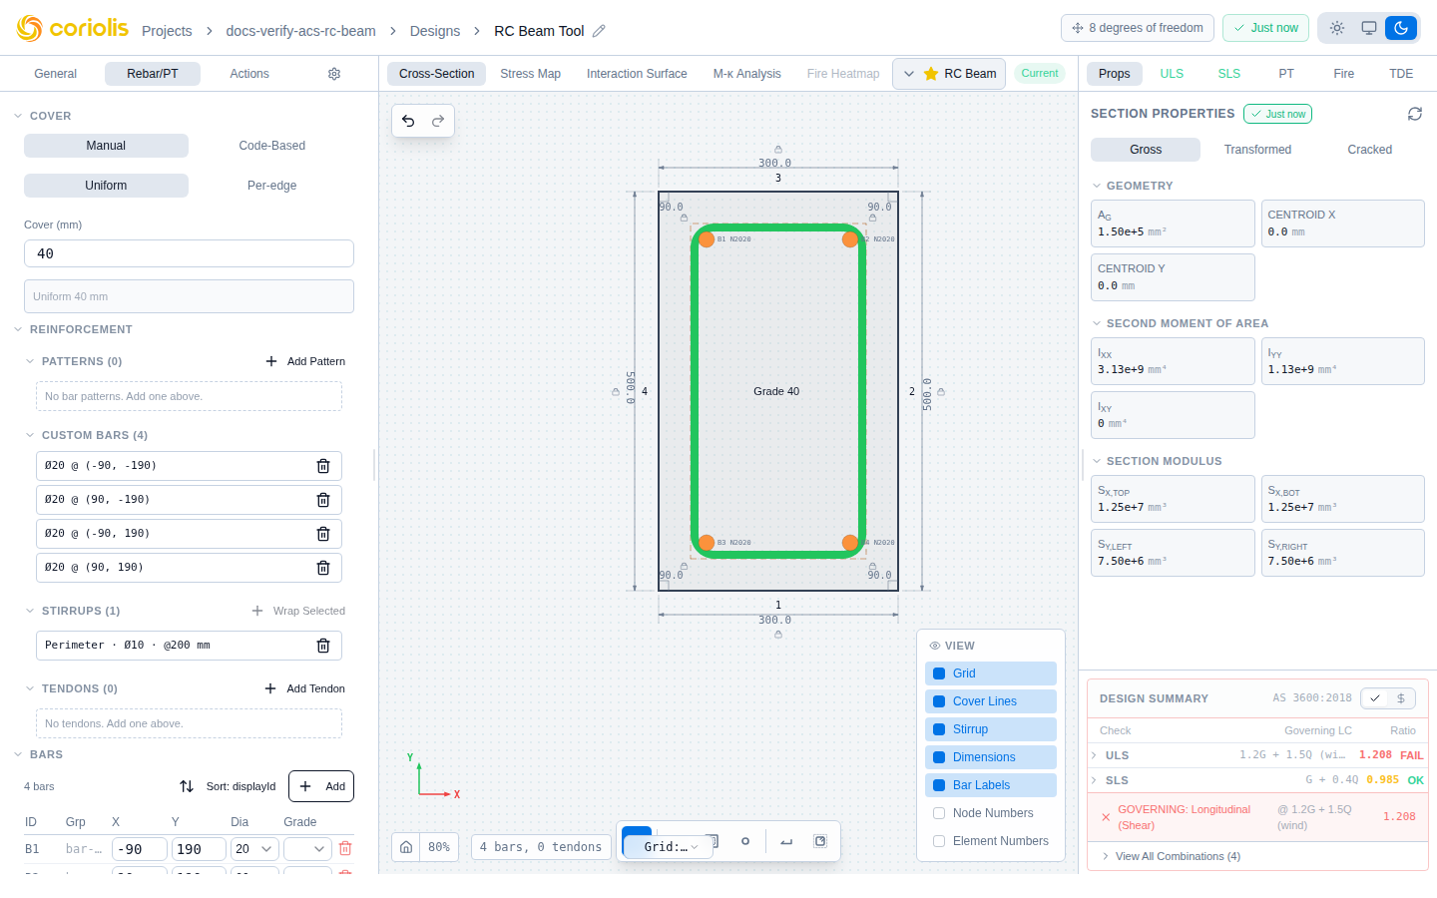Select the circle bar tool in canvas toolbar
Viewport: 1437px width, 898px height.
pos(745,841)
